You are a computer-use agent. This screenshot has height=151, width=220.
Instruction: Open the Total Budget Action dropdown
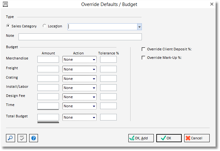[79, 117]
